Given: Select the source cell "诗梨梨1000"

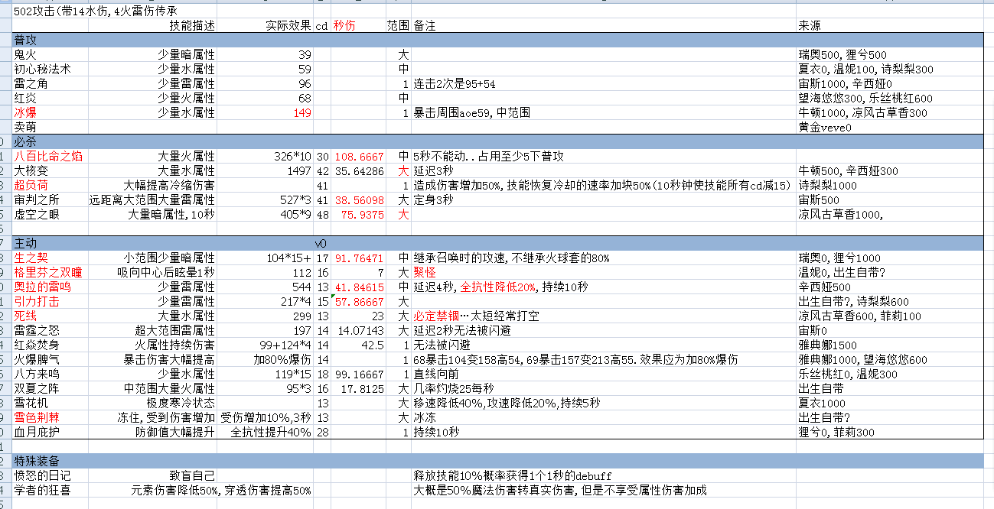Looking at the screenshot, I should (829, 185).
